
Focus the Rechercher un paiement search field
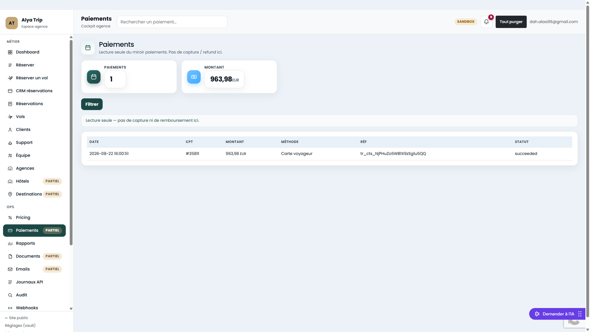tap(172, 22)
